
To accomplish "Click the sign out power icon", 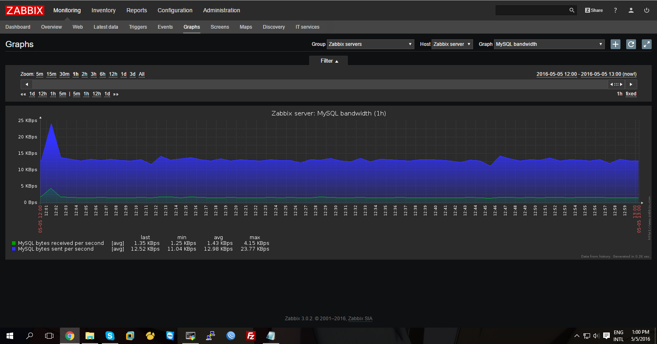I will click(x=647, y=10).
